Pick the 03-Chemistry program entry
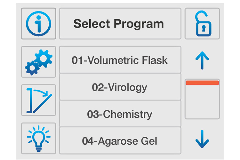 [x=120, y=114]
